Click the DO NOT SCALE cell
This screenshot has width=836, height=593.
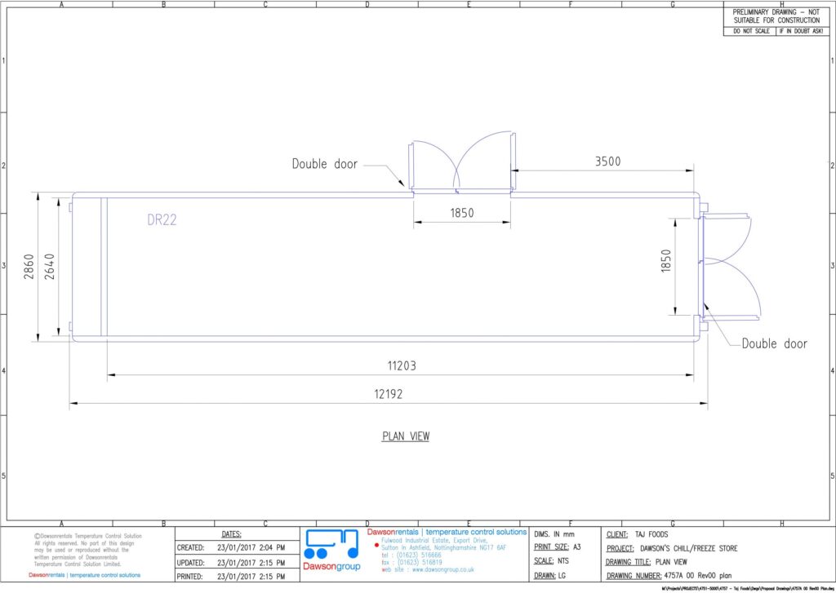749,31
